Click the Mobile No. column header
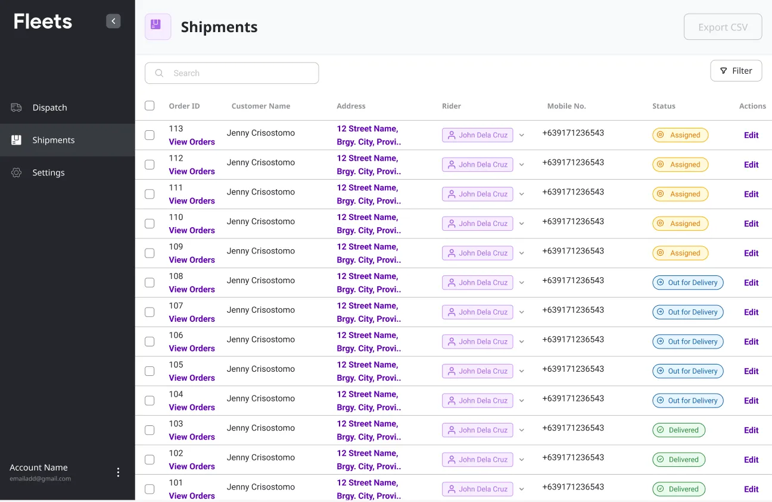This screenshot has width=772, height=502. (566, 106)
